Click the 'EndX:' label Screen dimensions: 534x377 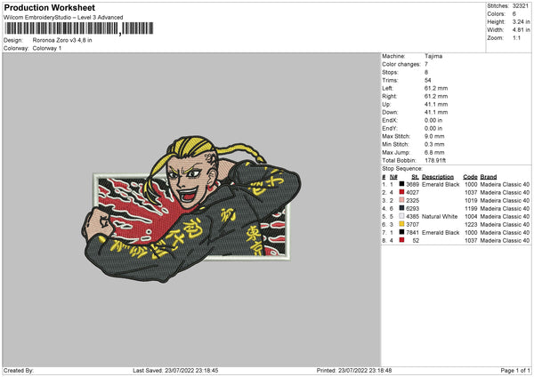coord(390,120)
